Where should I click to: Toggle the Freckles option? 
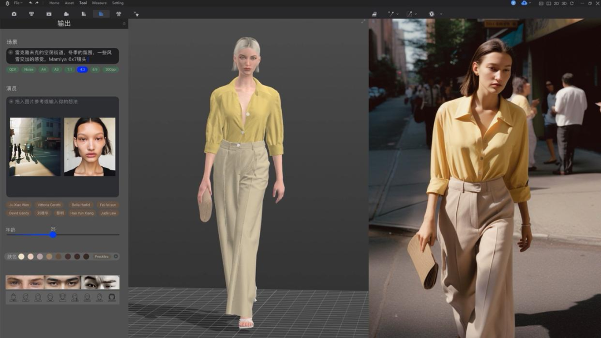click(102, 257)
